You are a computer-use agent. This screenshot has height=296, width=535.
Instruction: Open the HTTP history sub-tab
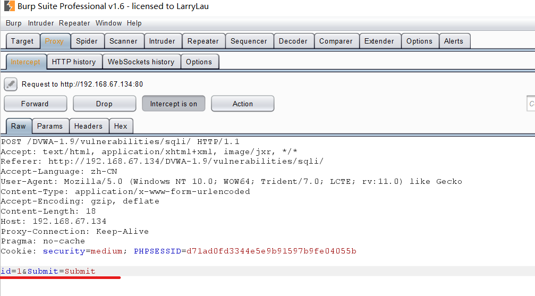(74, 62)
